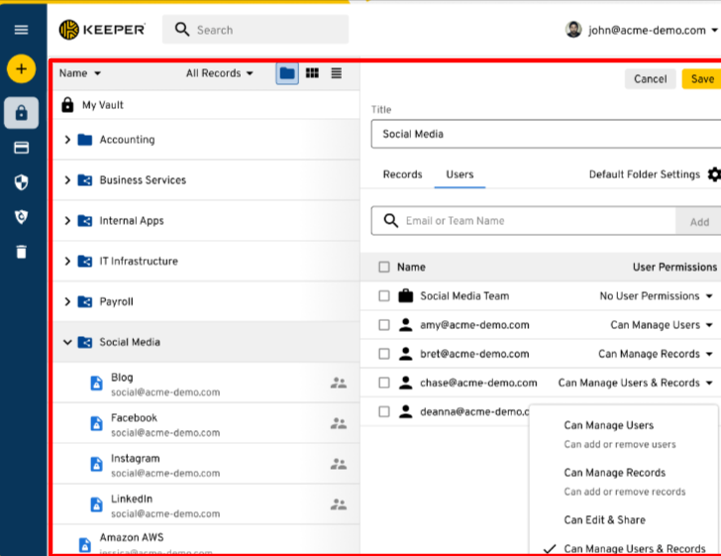Image resolution: width=721 pixels, height=556 pixels.
Task: Click the Social Media title field
Action: point(546,134)
